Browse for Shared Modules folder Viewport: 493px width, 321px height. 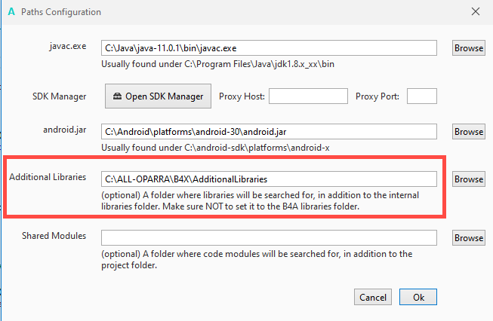(468, 238)
